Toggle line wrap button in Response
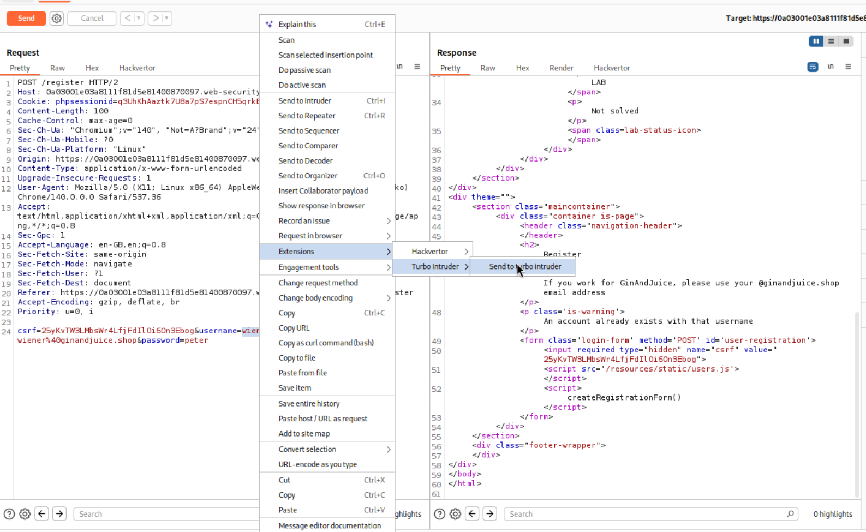 (x=813, y=67)
